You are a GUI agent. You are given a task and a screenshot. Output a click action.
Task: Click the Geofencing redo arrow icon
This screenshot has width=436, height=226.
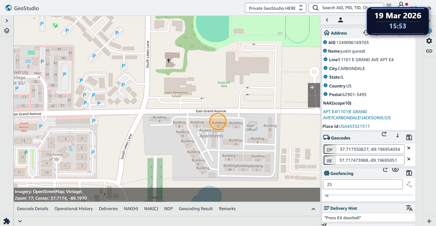(385, 169)
